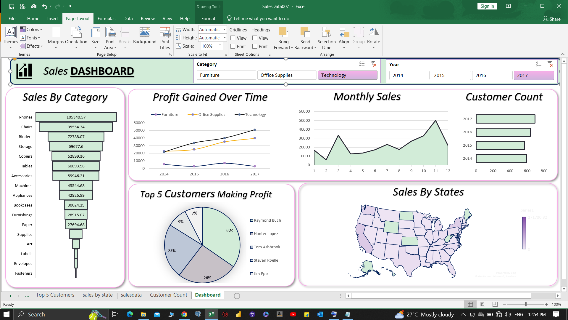
Task: Open the Selection Pane
Action: pyautogui.click(x=326, y=38)
